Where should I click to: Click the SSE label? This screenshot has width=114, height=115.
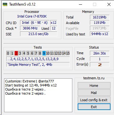point(8,34)
